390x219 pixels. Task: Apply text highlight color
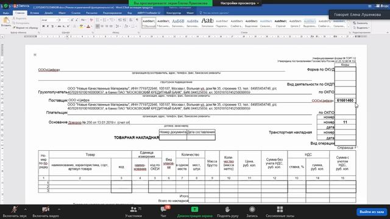pos(81,26)
